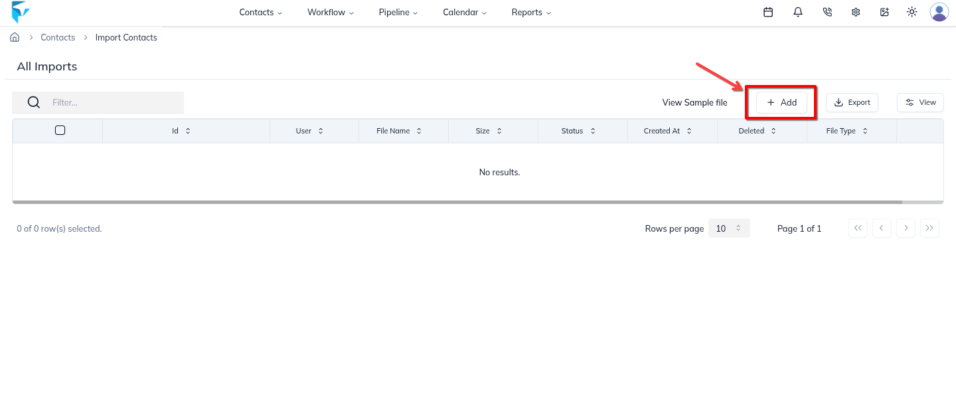Open the user profile avatar
This screenshot has width=956, height=405.
point(939,12)
